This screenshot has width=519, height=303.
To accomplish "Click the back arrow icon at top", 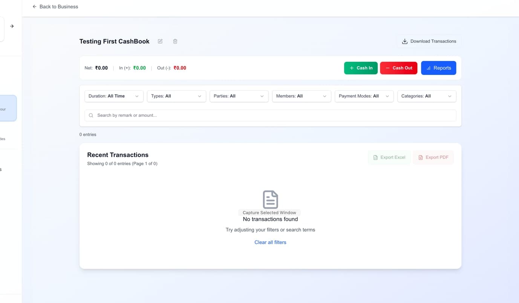I will point(35,7).
